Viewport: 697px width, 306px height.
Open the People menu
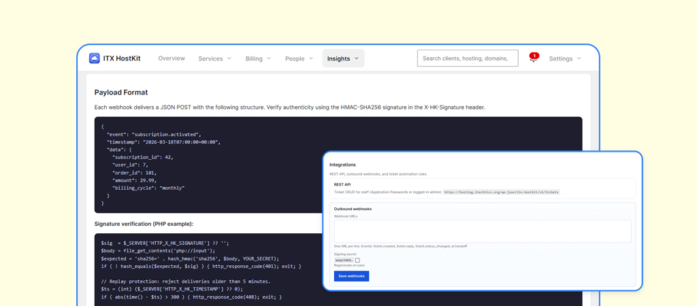[299, 58]
